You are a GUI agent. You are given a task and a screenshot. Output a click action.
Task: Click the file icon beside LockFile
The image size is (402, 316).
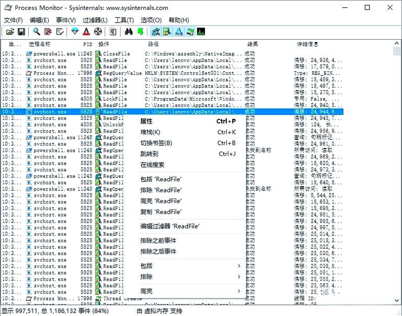tap(98, 99)
